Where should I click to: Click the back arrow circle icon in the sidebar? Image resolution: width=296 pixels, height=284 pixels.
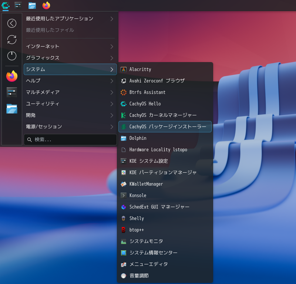pos(12,23)
